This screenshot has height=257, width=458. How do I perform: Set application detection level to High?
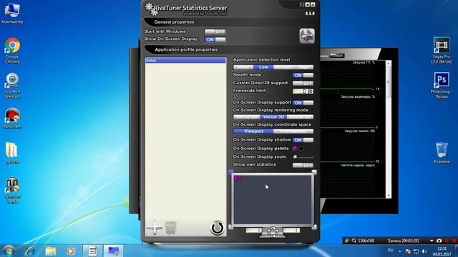point(303,67)
